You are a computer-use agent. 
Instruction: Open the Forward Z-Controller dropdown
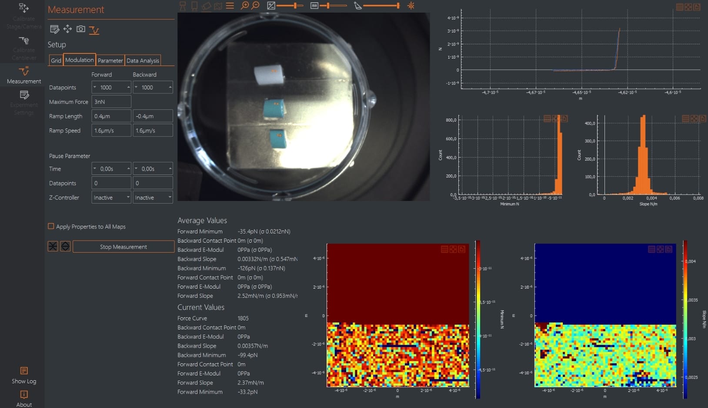(x=111, y=197)
